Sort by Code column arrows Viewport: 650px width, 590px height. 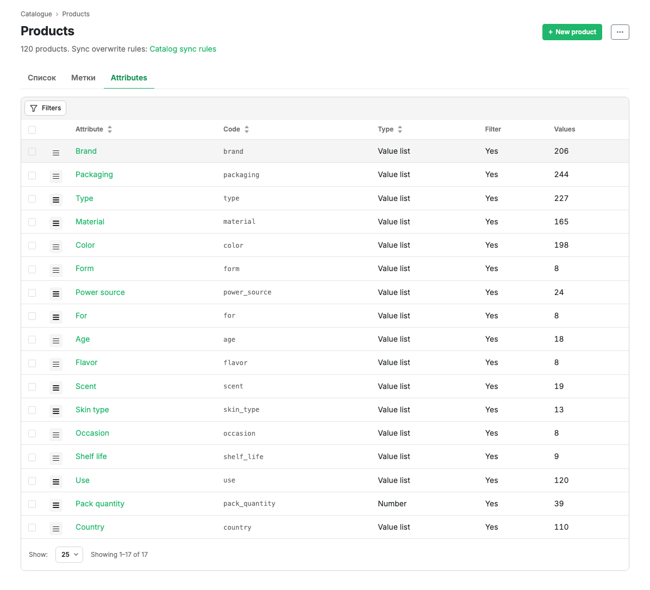pos(247,129)
